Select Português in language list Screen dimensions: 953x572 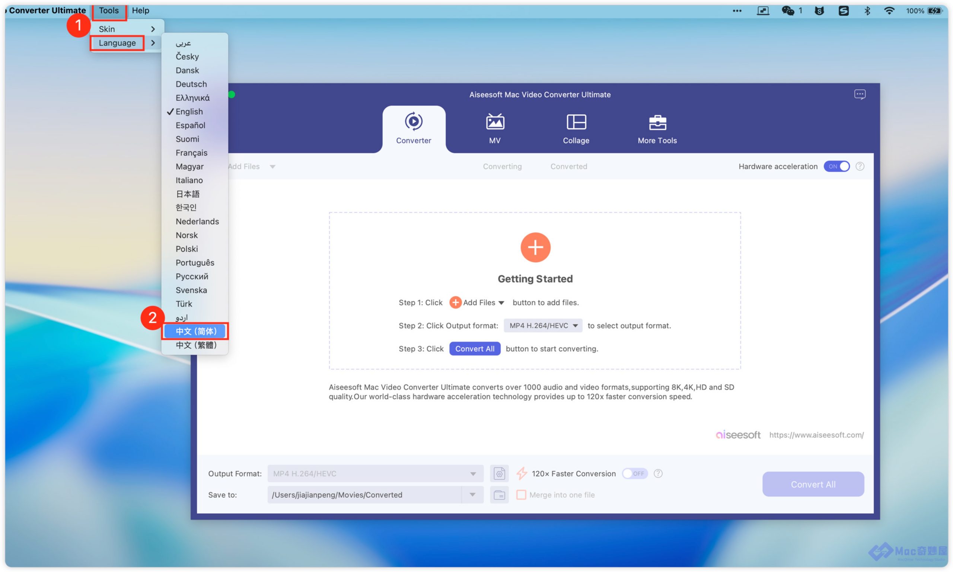click(195, 262)
